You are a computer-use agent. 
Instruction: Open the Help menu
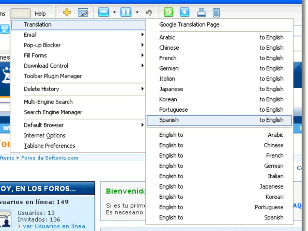point(40,13)
